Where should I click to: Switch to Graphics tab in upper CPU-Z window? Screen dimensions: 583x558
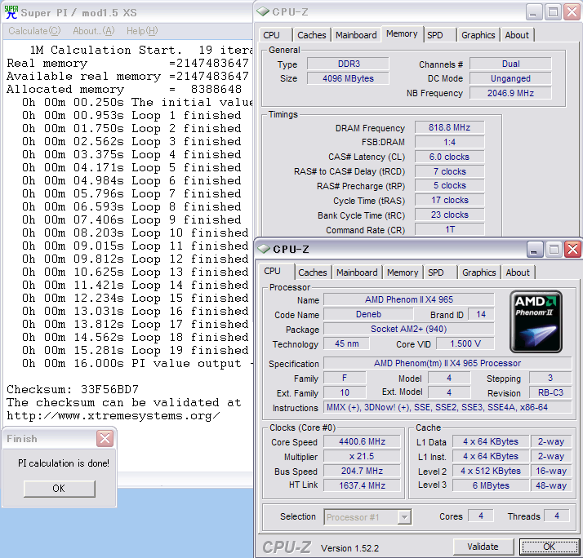click(478, 35)
